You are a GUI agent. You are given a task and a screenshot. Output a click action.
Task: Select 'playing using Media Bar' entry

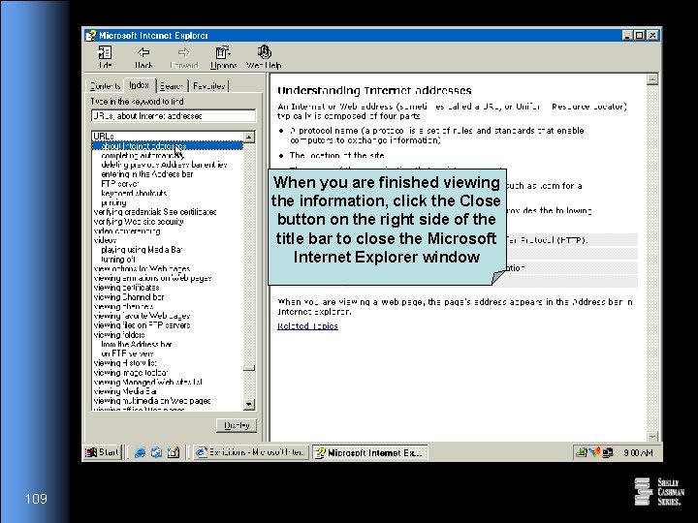tap(142, 250)
